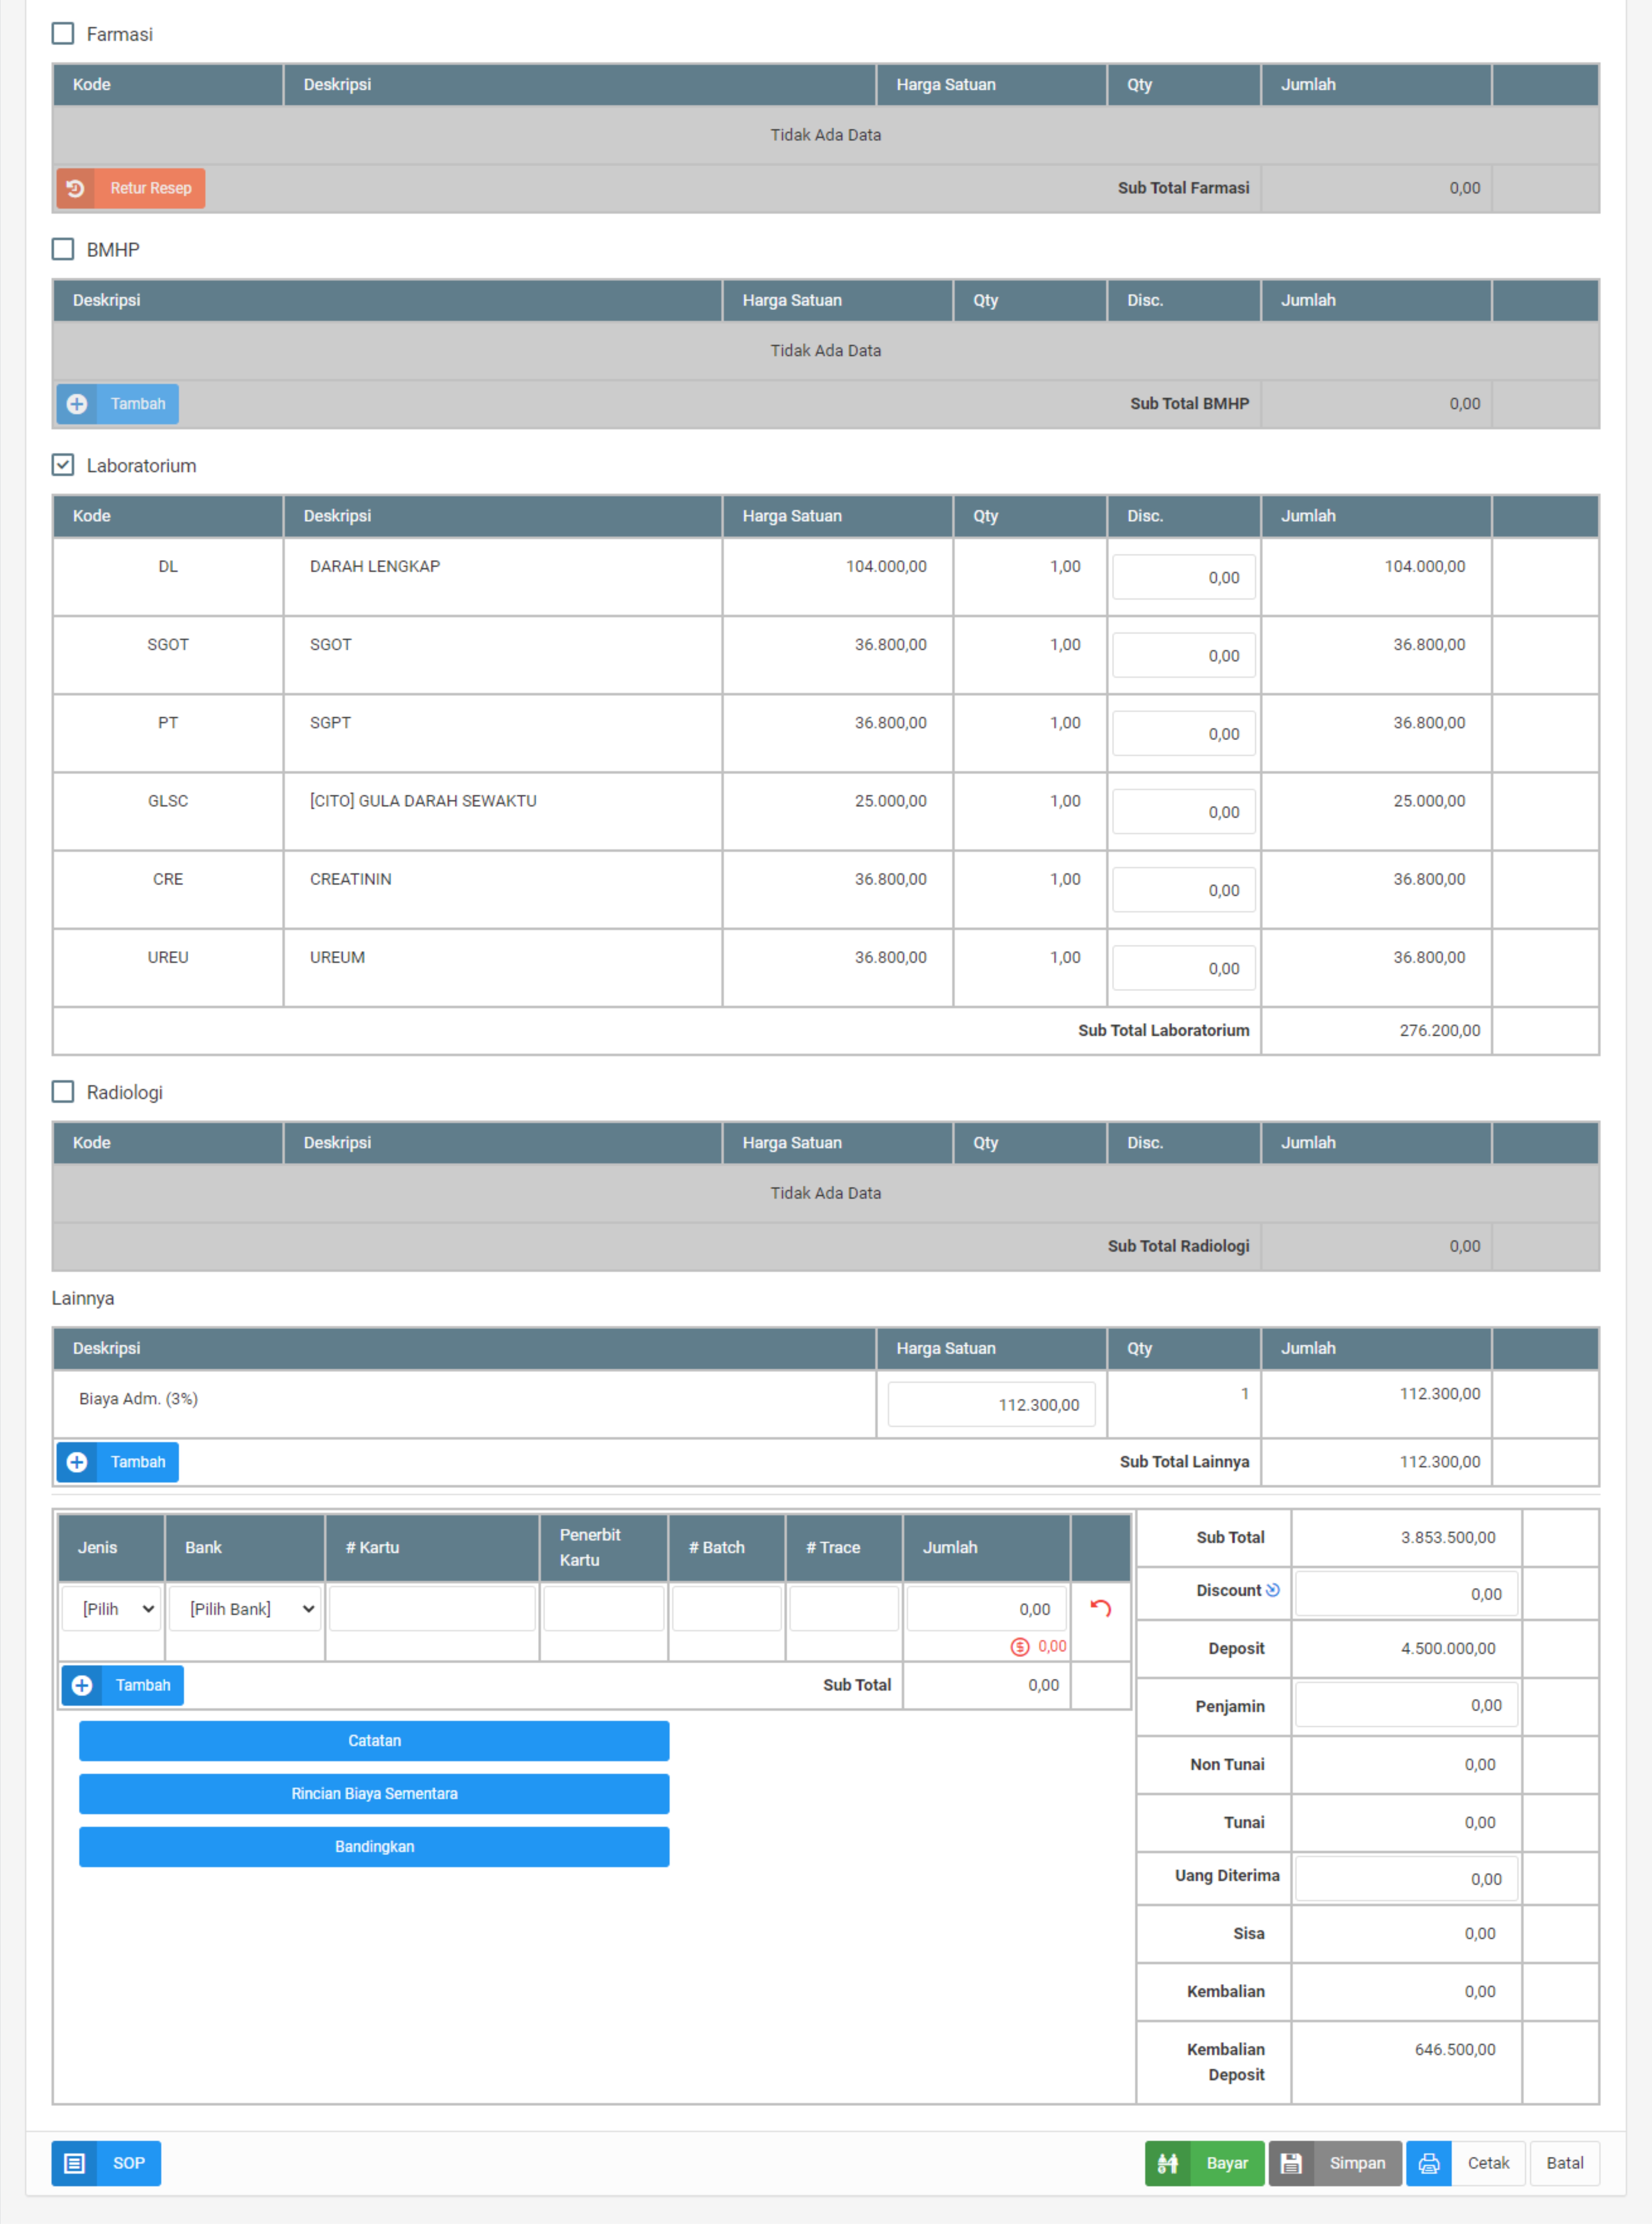Viewport: 1652px width, 2224px height.
Task: Click the plus icon in Lainnya Tambah button
Action: (x=77, y=1462)
